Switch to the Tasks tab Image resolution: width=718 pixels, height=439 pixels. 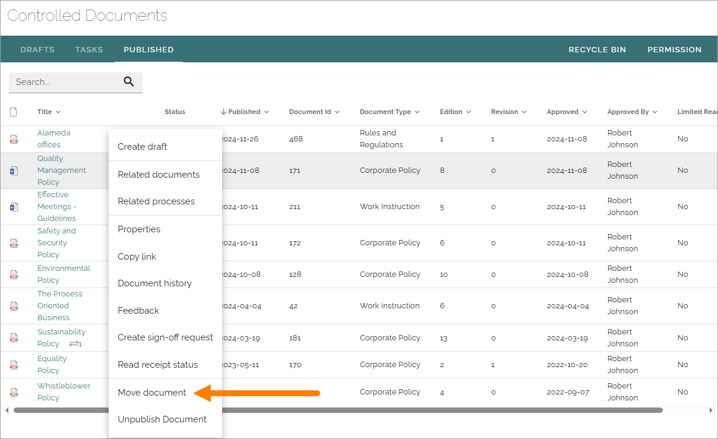click(89, 49)
